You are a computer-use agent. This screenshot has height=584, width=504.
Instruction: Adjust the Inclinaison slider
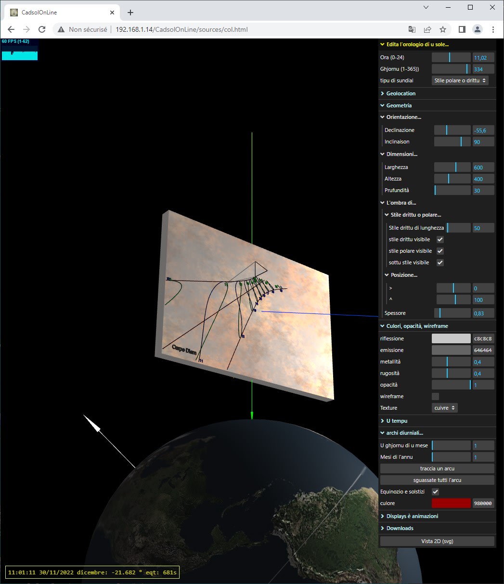click(452, 142)
